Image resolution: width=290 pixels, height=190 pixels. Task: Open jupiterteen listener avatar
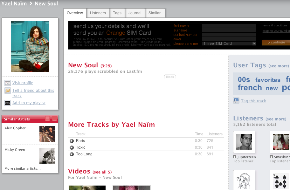(244, 142)
